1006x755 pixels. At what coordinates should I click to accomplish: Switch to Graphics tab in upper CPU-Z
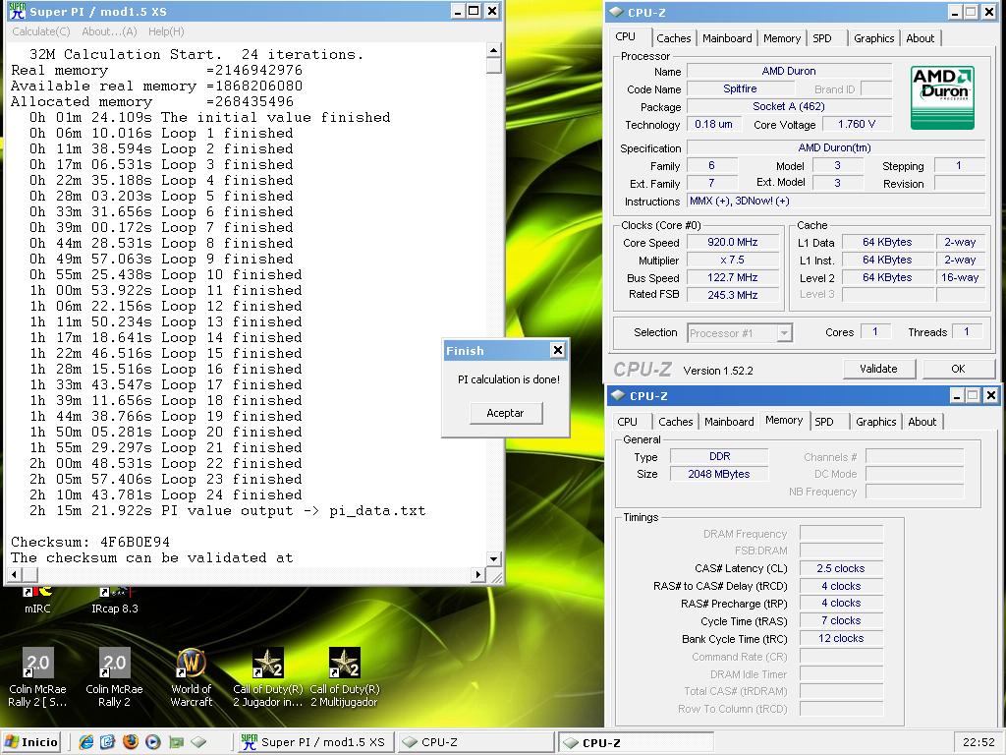point(873,38)
